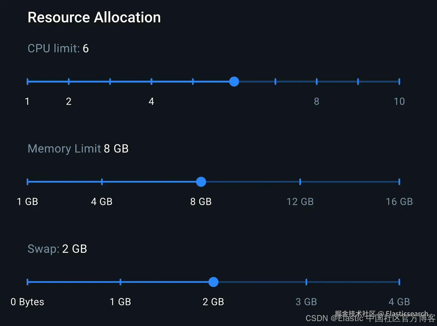
Task: Click the Resource Allocation heading
Action: [94, 17]
